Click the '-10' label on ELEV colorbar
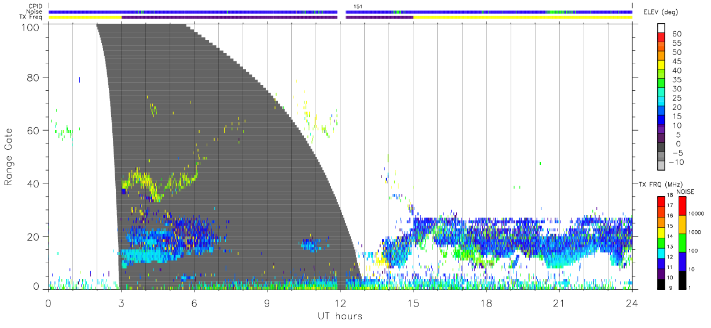Image resolution: width=711 pixels, height=328 pixels. click(x=677, y=162)
